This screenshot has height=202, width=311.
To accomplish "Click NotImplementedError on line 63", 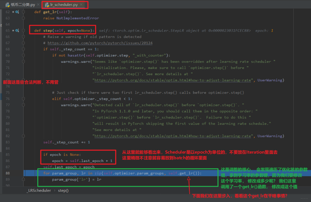I will [78, 18].
